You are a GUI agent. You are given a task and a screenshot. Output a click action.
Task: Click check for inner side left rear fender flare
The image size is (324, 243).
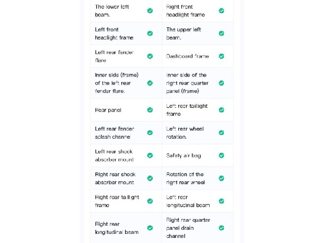click(150, 83)
